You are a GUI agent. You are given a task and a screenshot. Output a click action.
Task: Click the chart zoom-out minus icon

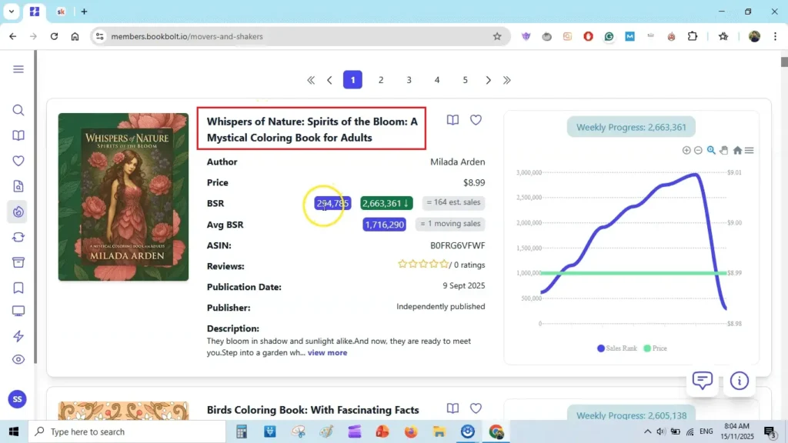click(x=699, y=151)
